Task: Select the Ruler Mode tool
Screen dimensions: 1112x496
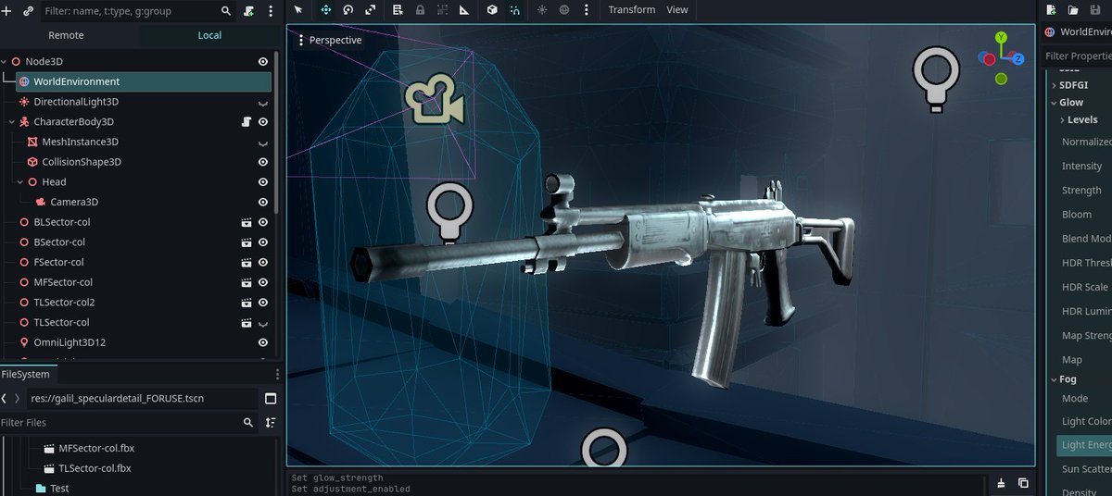Action: coord(464,10)
